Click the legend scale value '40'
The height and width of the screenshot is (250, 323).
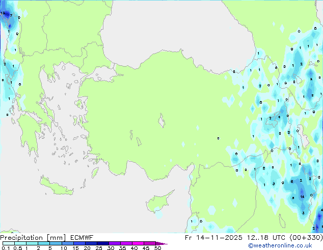[134, 248]
